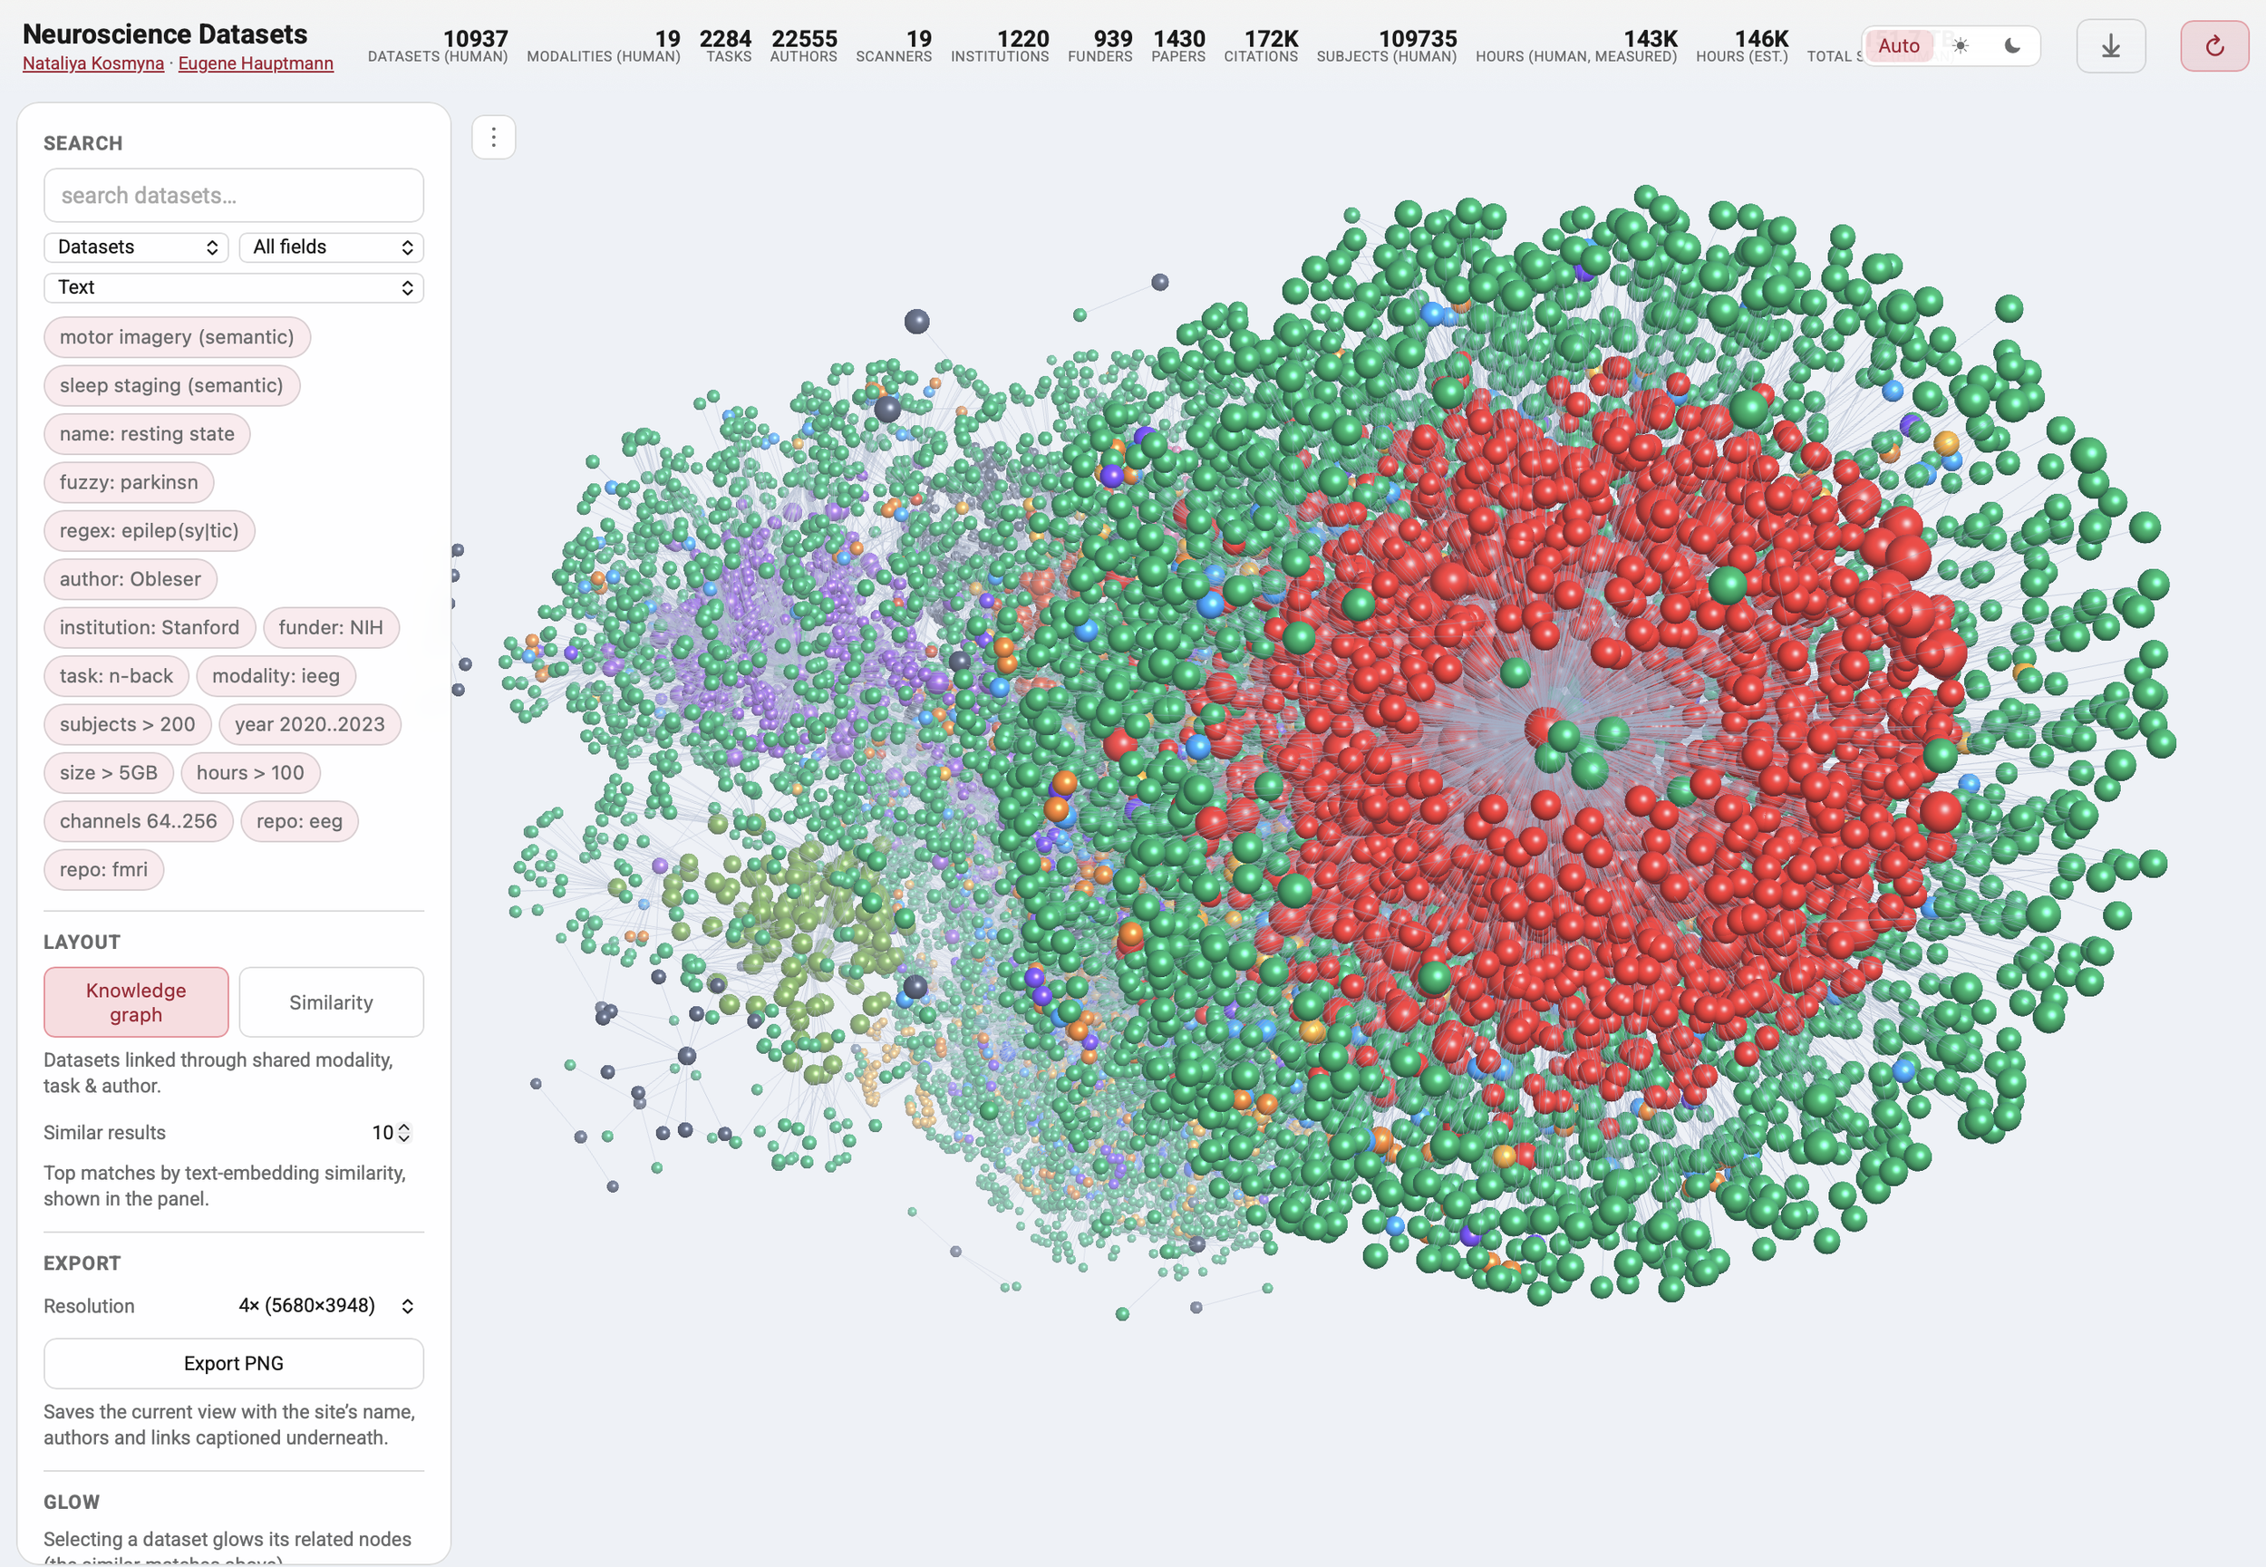
Task: Open the All fields dropdown
Action: click(332, 247)
